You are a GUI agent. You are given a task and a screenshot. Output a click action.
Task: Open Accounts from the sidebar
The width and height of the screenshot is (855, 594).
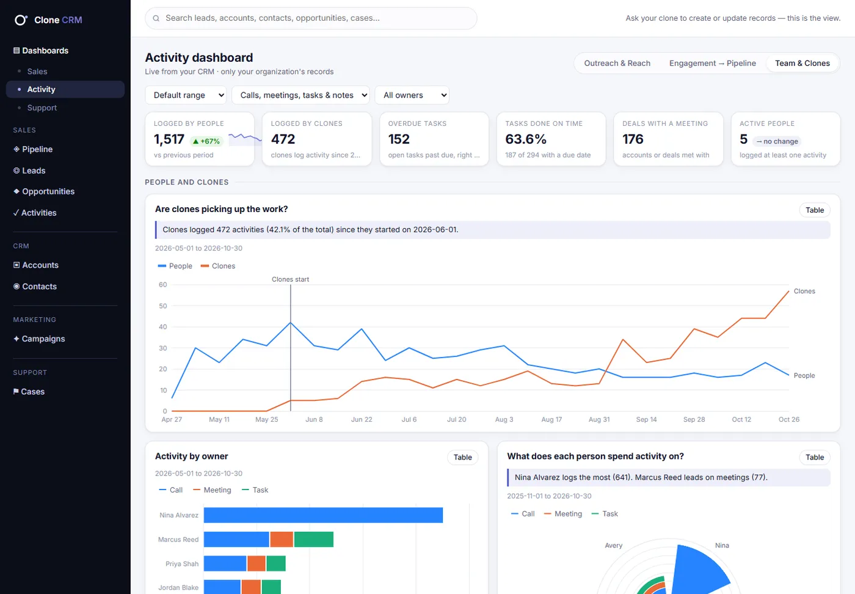click(x=65, y=265)
